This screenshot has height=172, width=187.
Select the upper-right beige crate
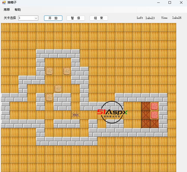[67, 71]
